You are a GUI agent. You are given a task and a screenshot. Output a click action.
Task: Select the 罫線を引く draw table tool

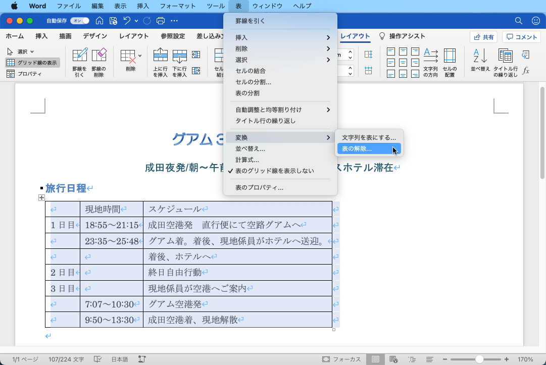tap(79, 62)
